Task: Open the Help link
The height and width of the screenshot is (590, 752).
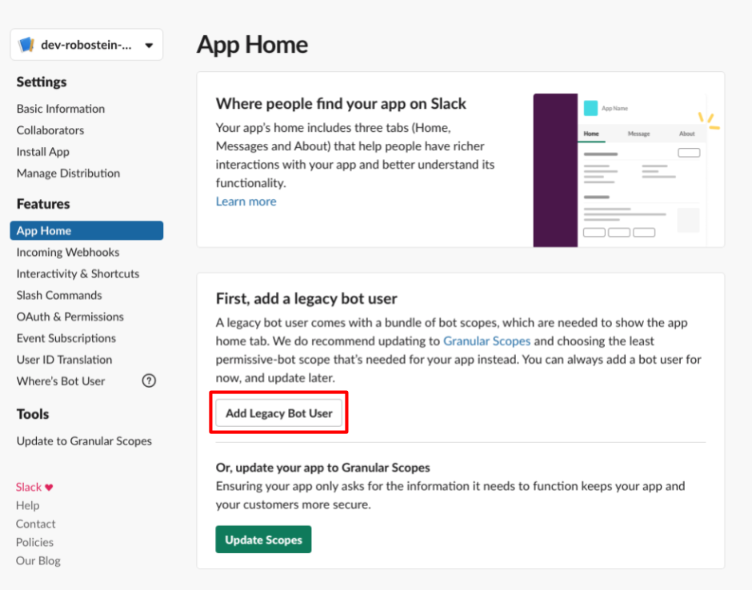Action: (27, 505)
